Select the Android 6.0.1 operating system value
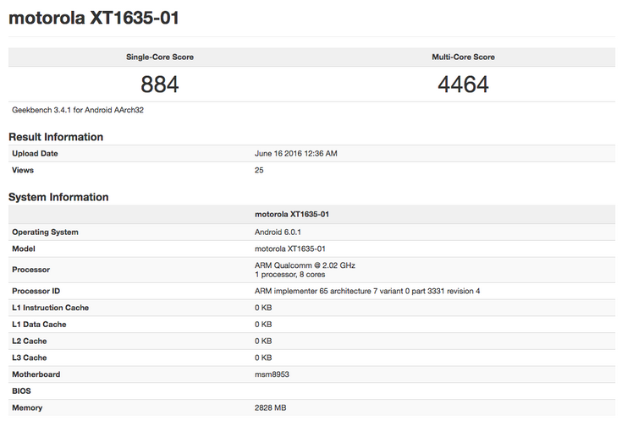The height and width of the screenshot is (426, 622). coord(280,232)
